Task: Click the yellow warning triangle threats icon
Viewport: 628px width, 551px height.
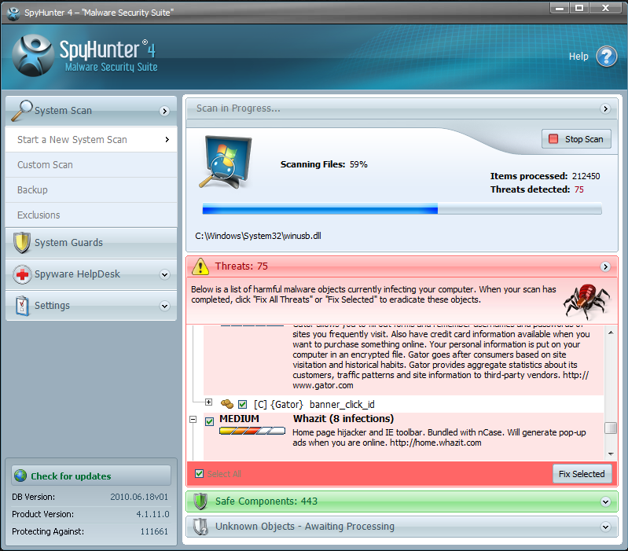Action: tap(200, 266)
